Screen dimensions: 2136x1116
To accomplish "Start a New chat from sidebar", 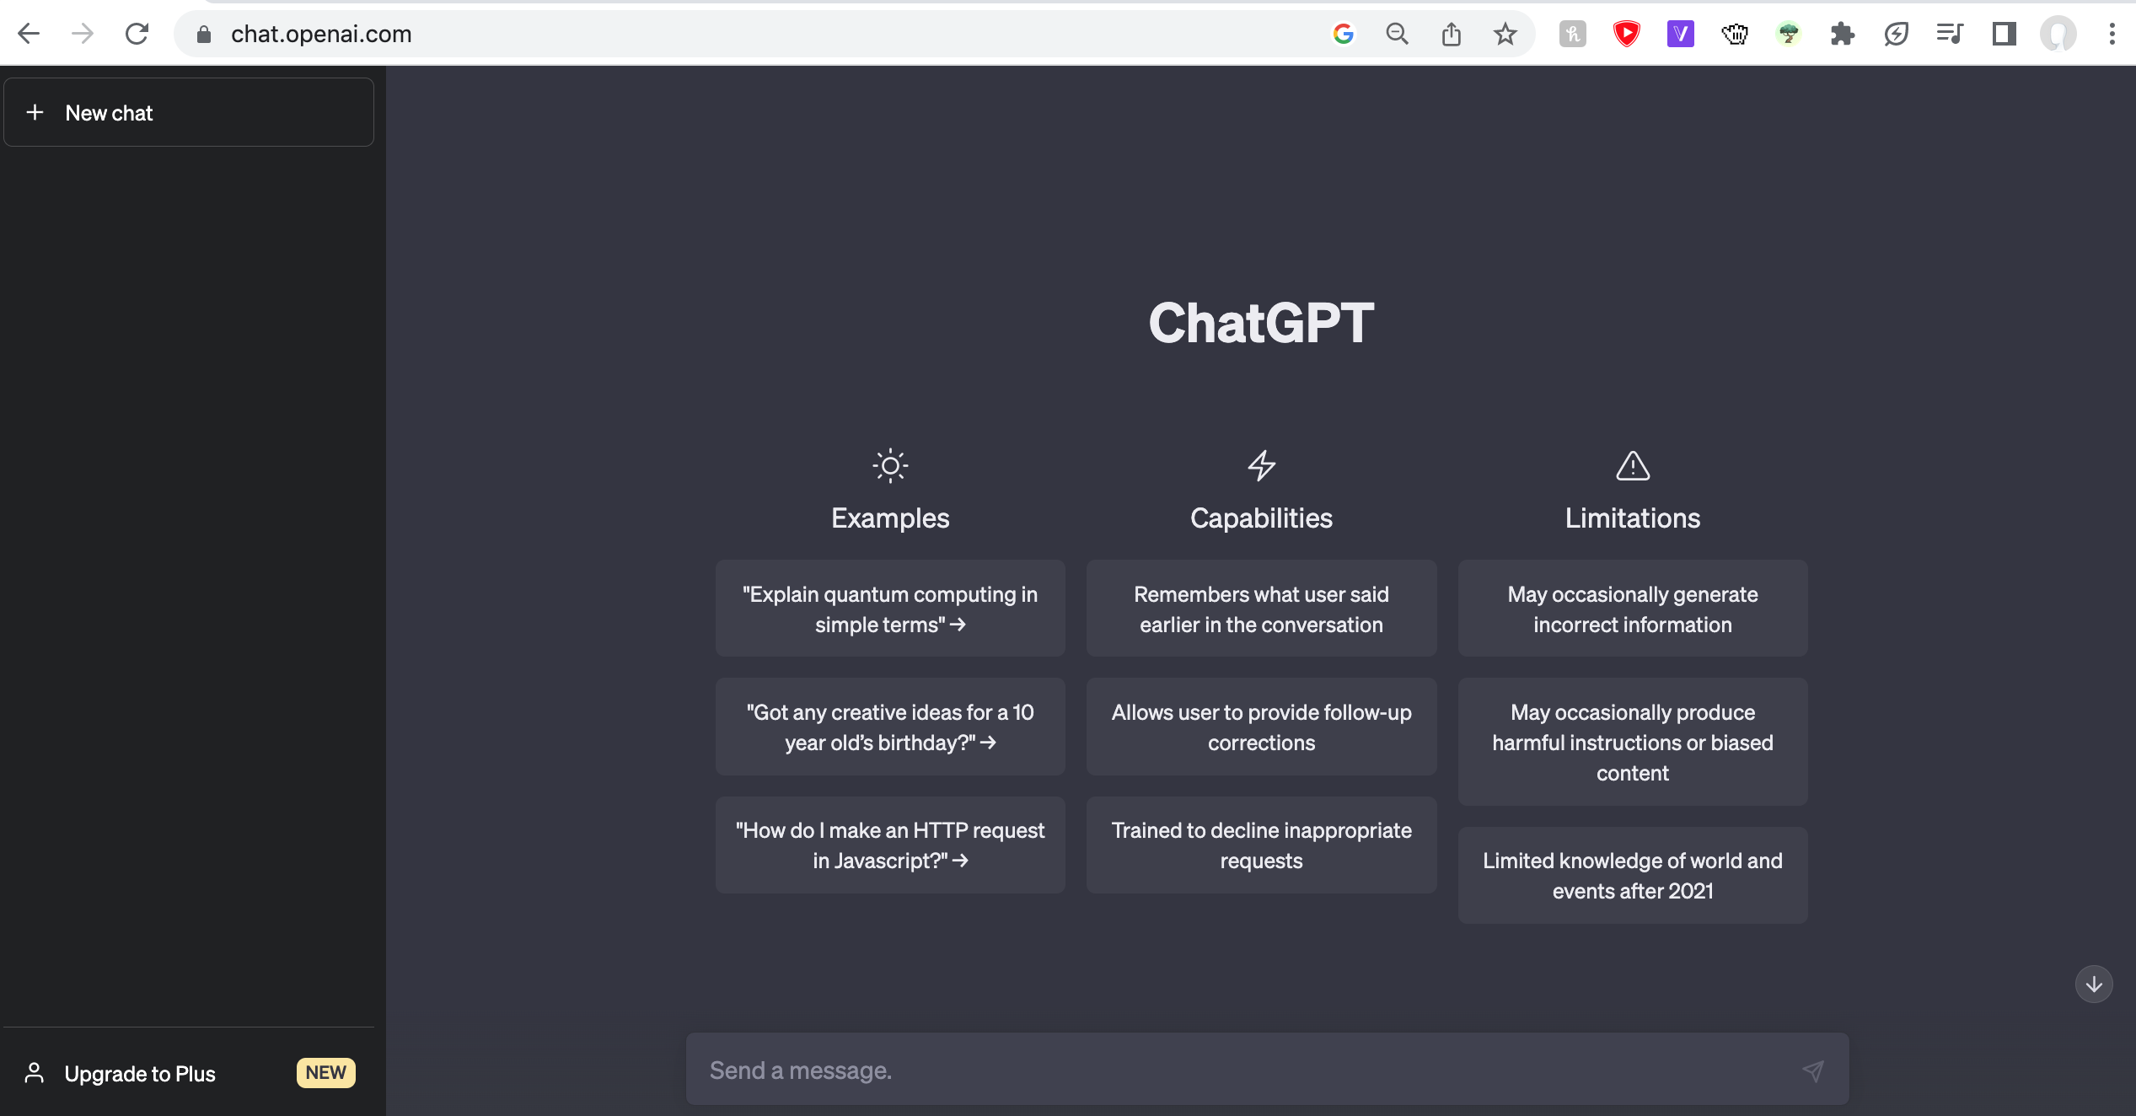I will (x=189, y=112).
